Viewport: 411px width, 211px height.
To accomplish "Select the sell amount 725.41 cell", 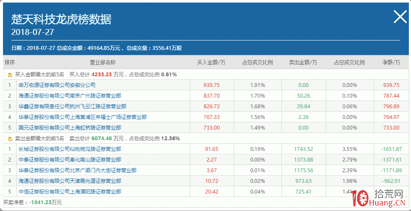I will pos(303,192).
